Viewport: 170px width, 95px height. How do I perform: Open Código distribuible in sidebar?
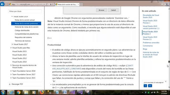pyautogui.click(x=22, y=30)
